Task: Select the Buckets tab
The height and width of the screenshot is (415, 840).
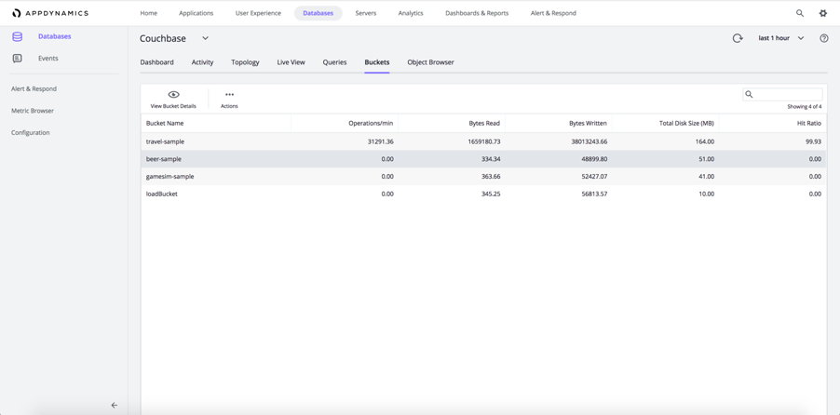Action: click(x=377, y=62)
